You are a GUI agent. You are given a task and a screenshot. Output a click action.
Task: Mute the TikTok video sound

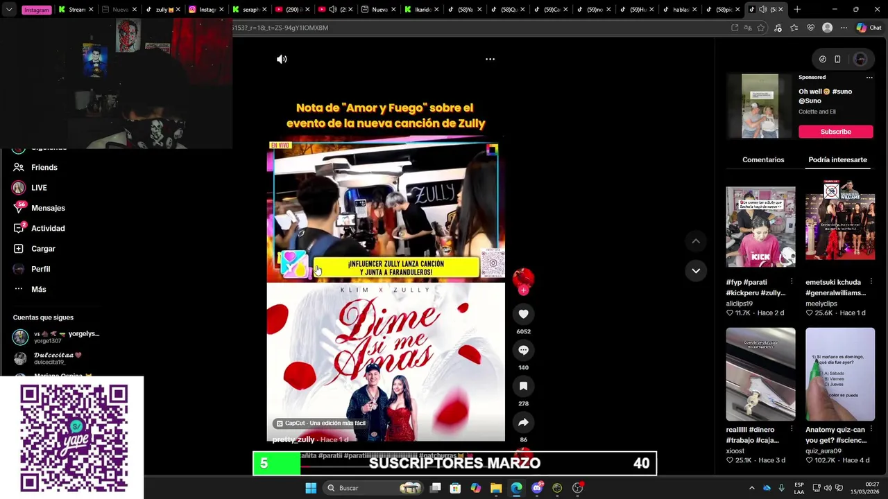(x=282, y=59)
